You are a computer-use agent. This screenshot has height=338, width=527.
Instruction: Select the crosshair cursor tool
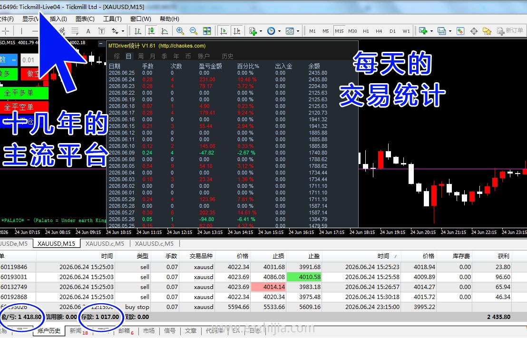6,31
